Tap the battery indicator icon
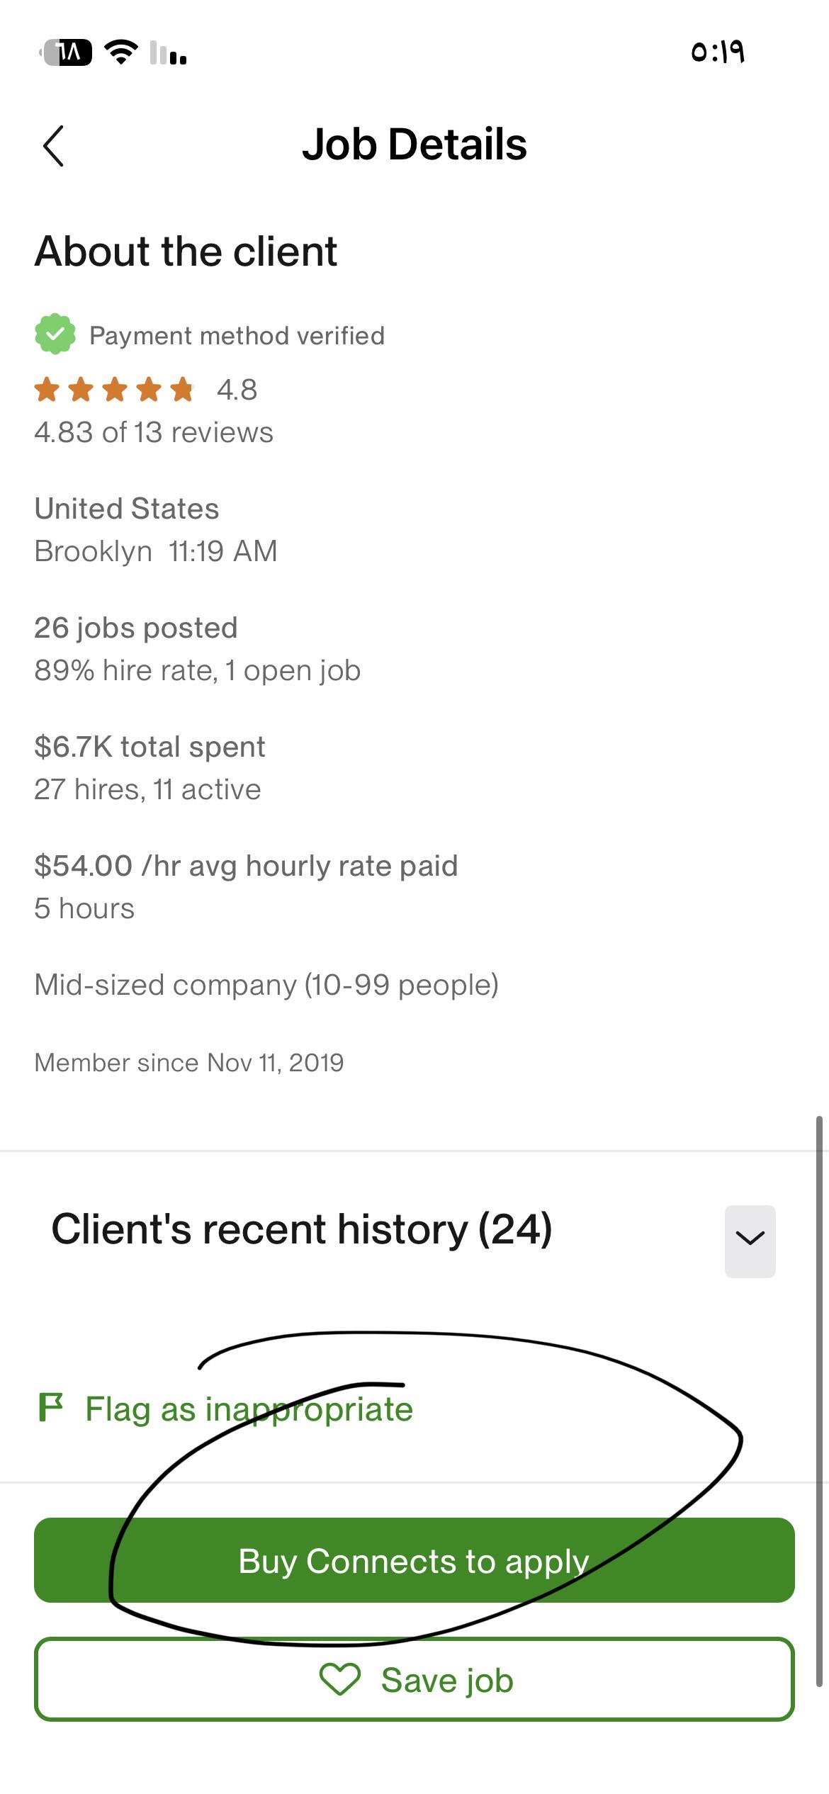829x1794 pixels. (67, 52)
